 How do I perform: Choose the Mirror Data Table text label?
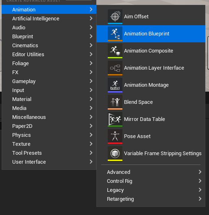144,119
